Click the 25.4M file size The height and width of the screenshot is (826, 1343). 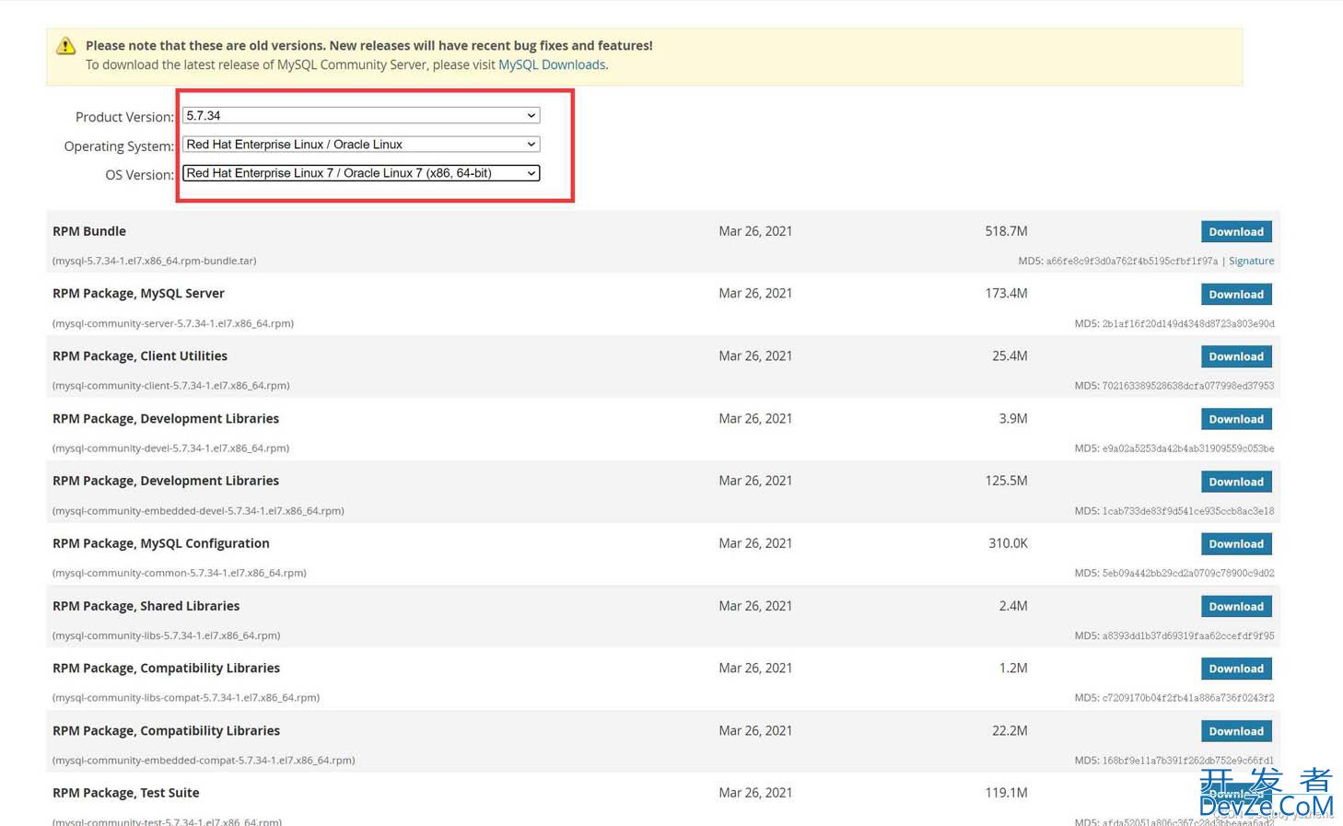(1010, 355)
